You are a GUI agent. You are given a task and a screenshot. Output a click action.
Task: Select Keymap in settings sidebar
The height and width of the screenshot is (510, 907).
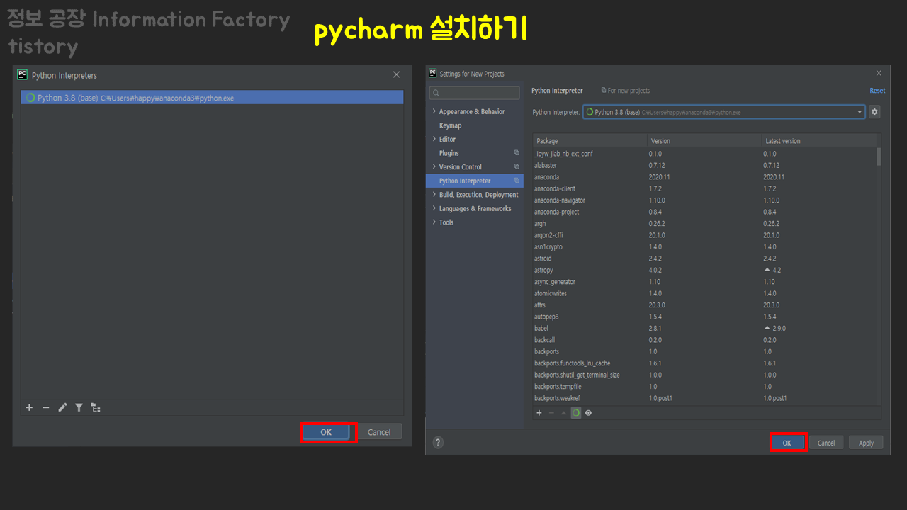[450, 125]
